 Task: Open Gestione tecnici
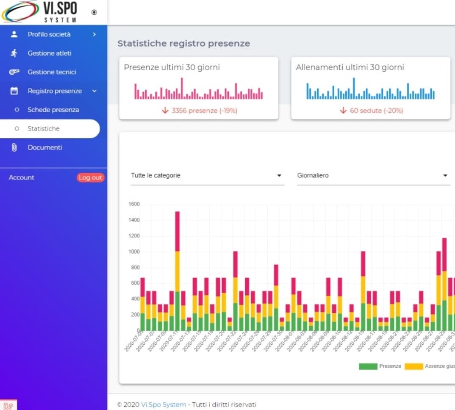click(53, 72)
